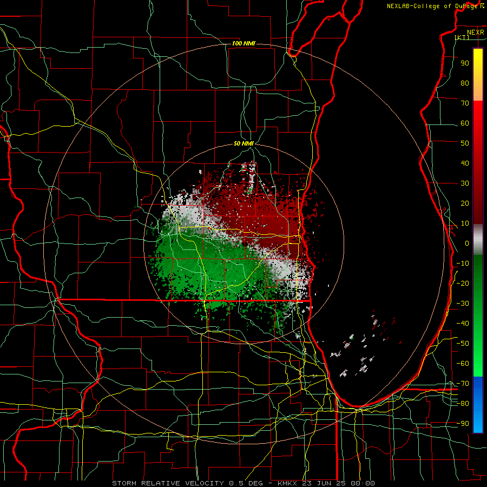487x487 pixels.
Task: Click the gray zero-velocity segment of color bar
Action: 478,240
